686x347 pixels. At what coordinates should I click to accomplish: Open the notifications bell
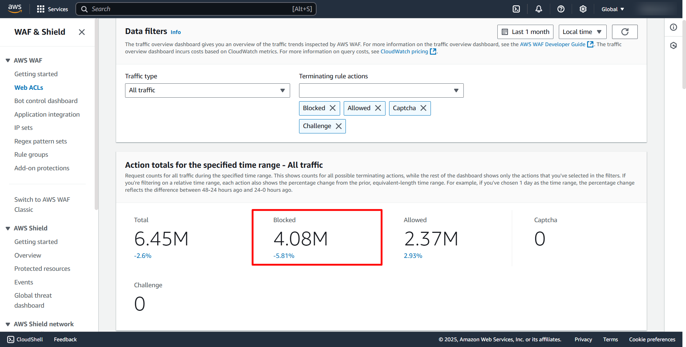(539, 9)
